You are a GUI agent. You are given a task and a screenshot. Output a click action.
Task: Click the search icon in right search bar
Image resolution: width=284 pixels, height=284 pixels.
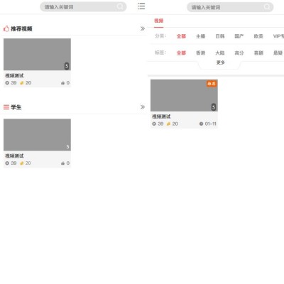tap(267, 6)
